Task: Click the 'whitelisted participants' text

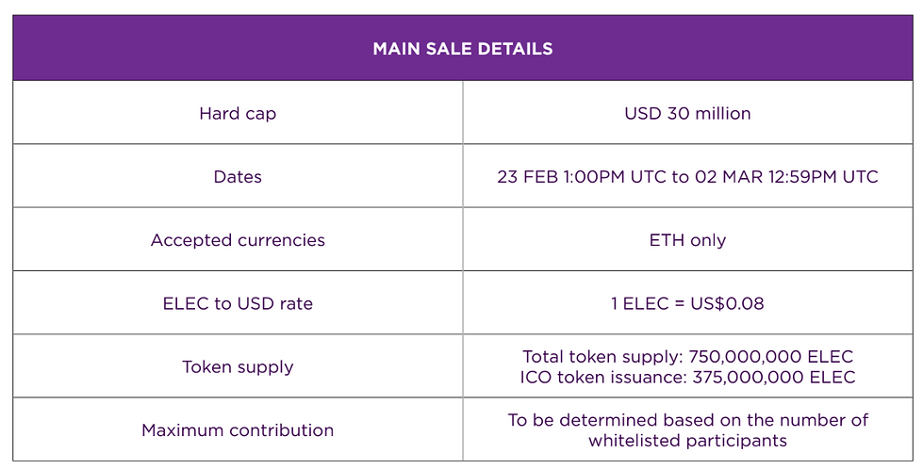Action: pos(687,440)
